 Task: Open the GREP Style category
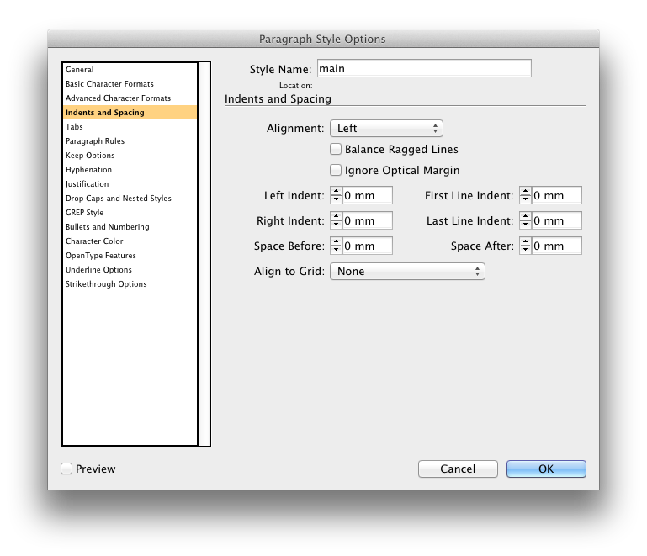coord(130,213)
